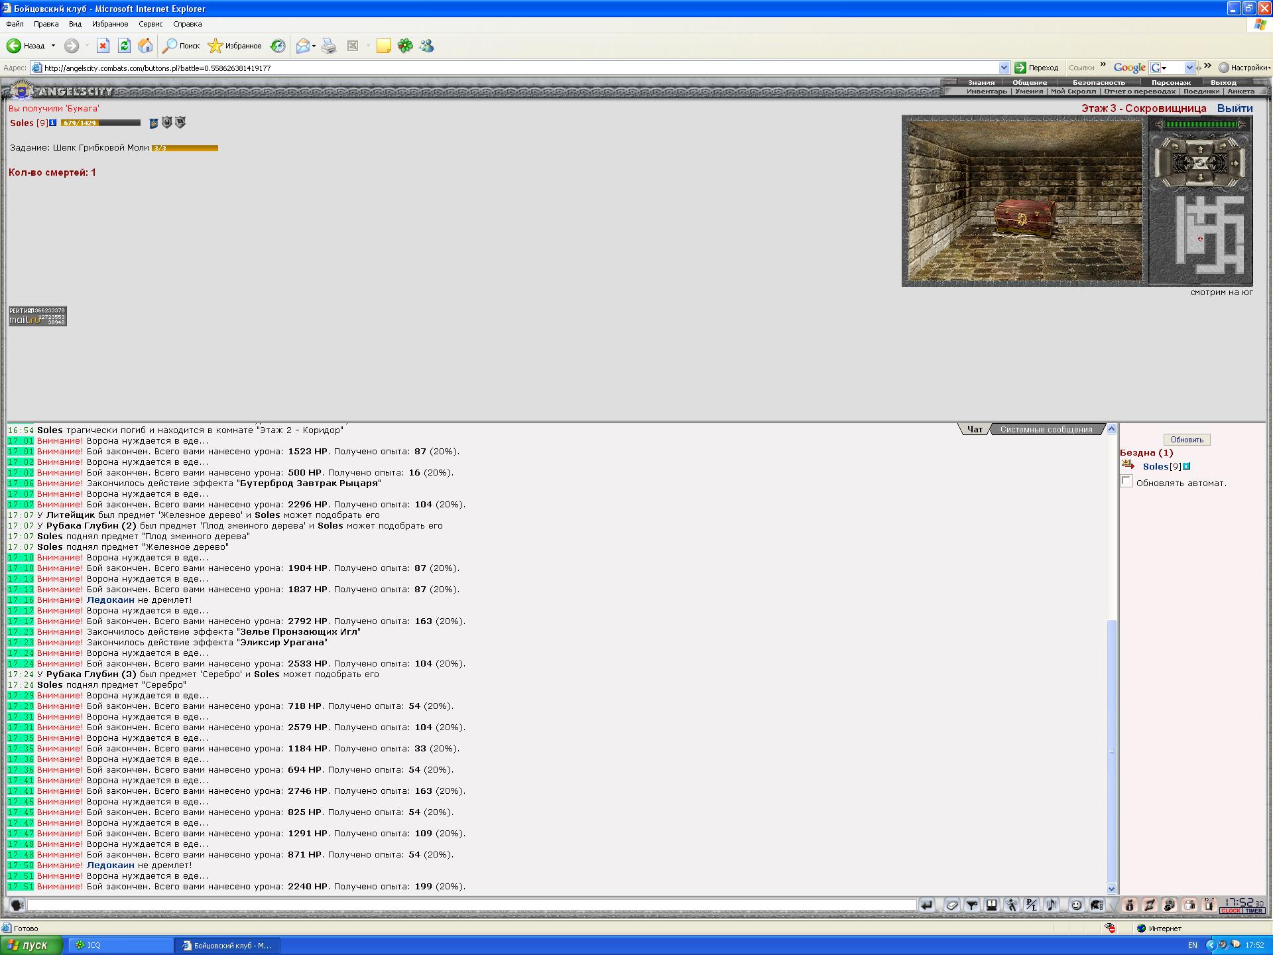1273x955 pixels.
Task: Click the info icon next to Soles [9] name
Action: tap(53, 123)
